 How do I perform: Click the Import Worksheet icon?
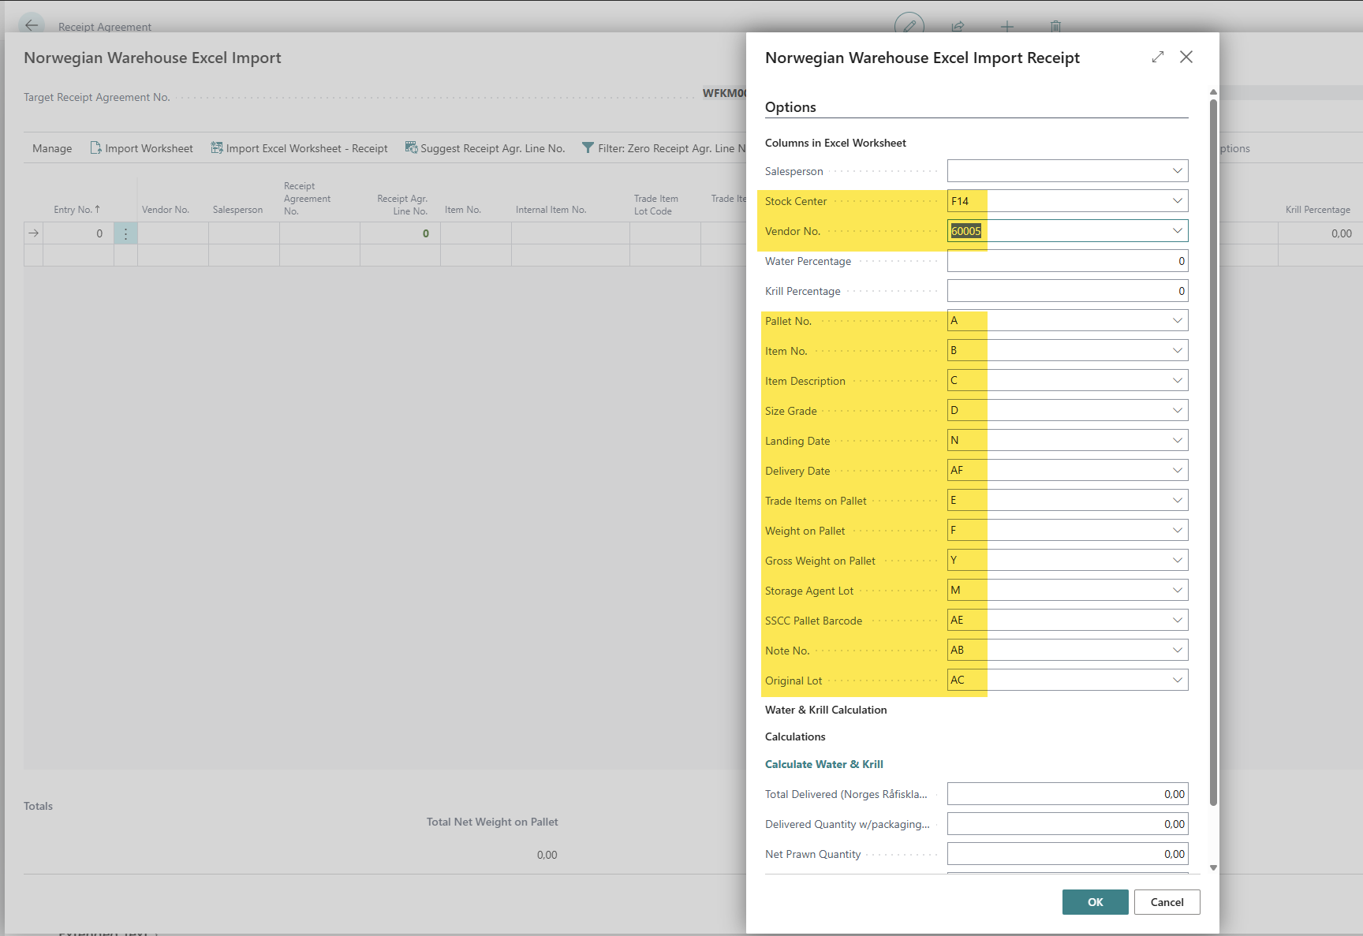point(95,148)
